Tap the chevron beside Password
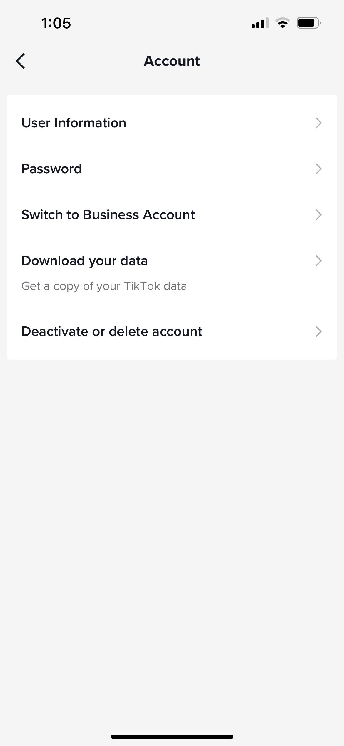This screenshot has height=746, width=344. coord(318,169)
